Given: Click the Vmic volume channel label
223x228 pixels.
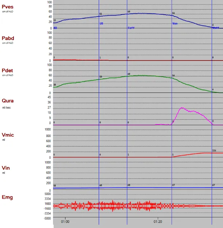Looking at the screenshot, I should [8, 135].
